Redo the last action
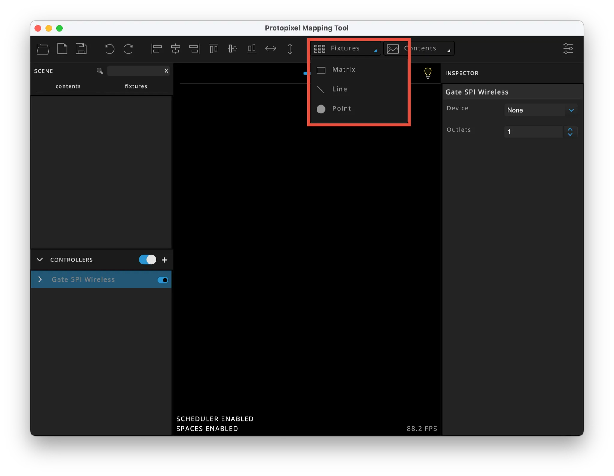Image resolution: width=614 pixels, height=476 pixels. tap(128, 49)
